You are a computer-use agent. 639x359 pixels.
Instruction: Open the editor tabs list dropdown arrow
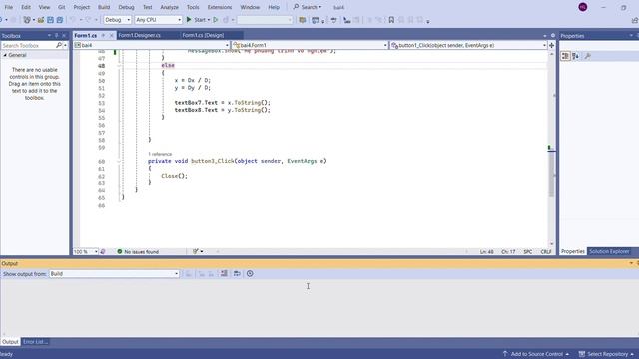545,36
